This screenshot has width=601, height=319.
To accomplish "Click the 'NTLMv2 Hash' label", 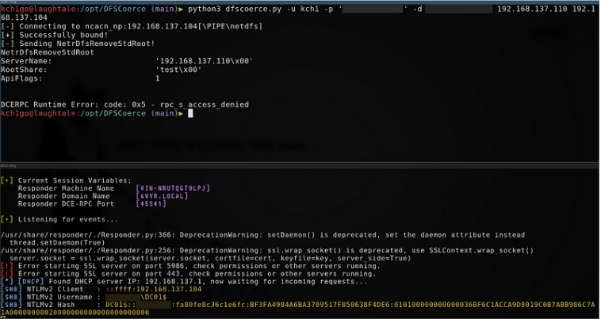I will 51,305.
